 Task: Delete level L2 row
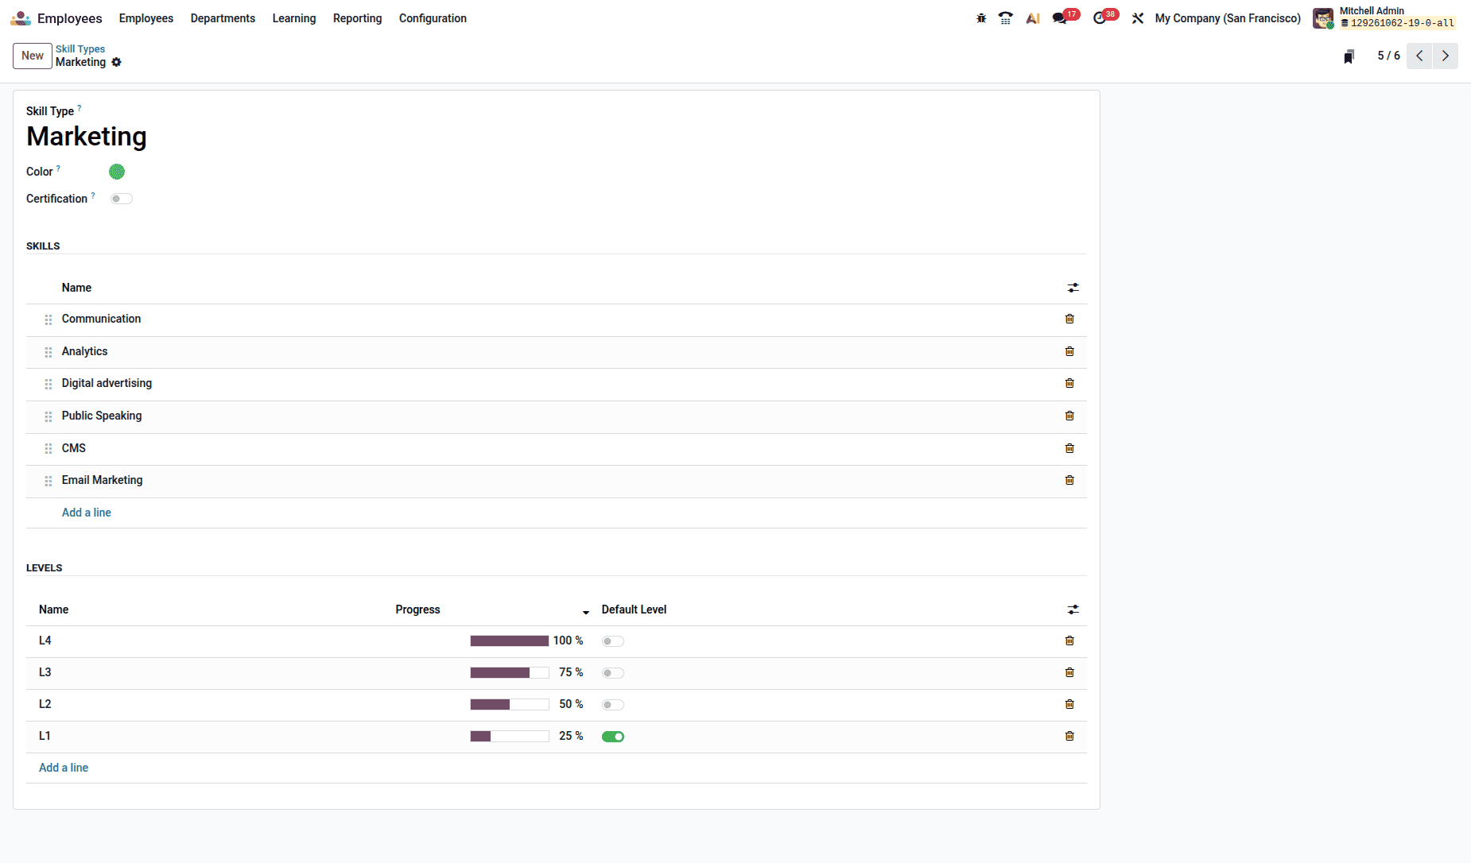pos(1069,704)
